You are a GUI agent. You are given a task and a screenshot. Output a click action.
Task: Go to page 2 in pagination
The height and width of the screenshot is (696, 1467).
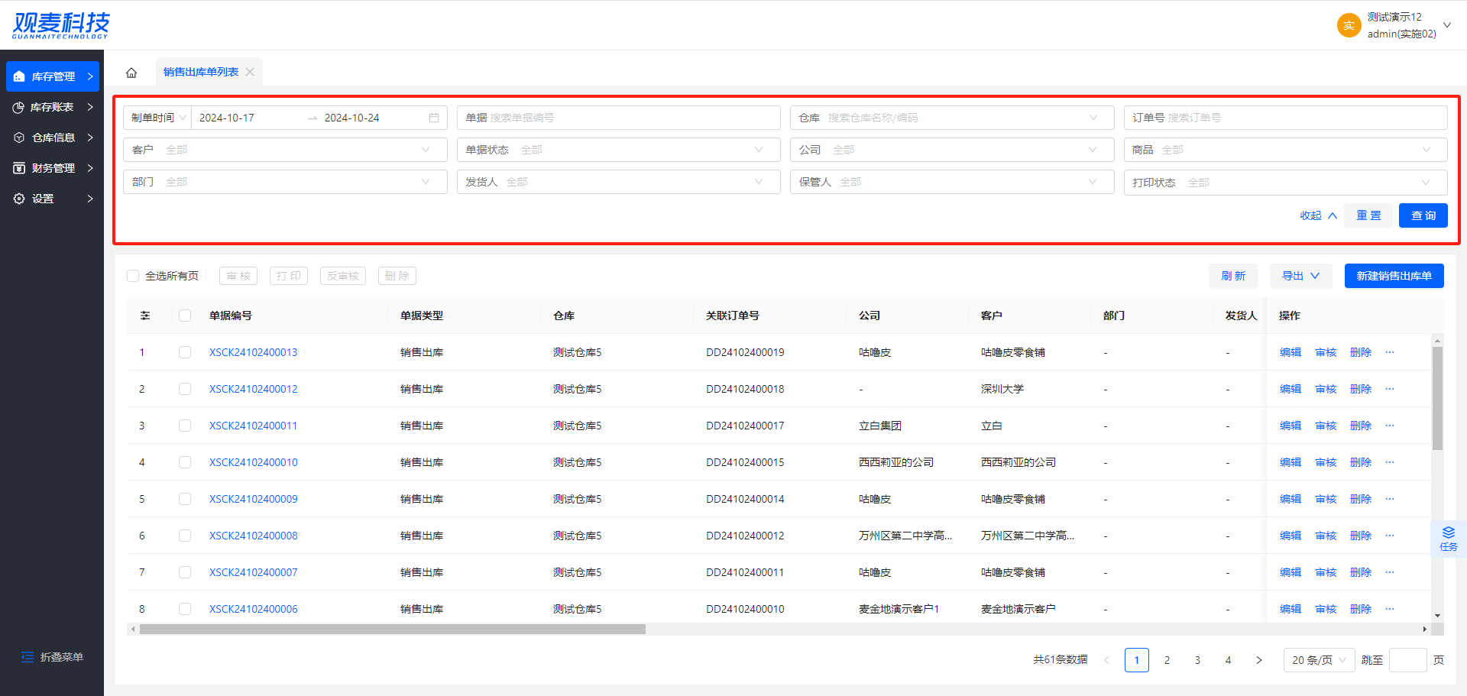1167,660
